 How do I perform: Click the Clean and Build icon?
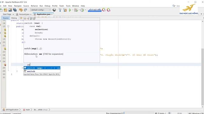pos(65,10)
